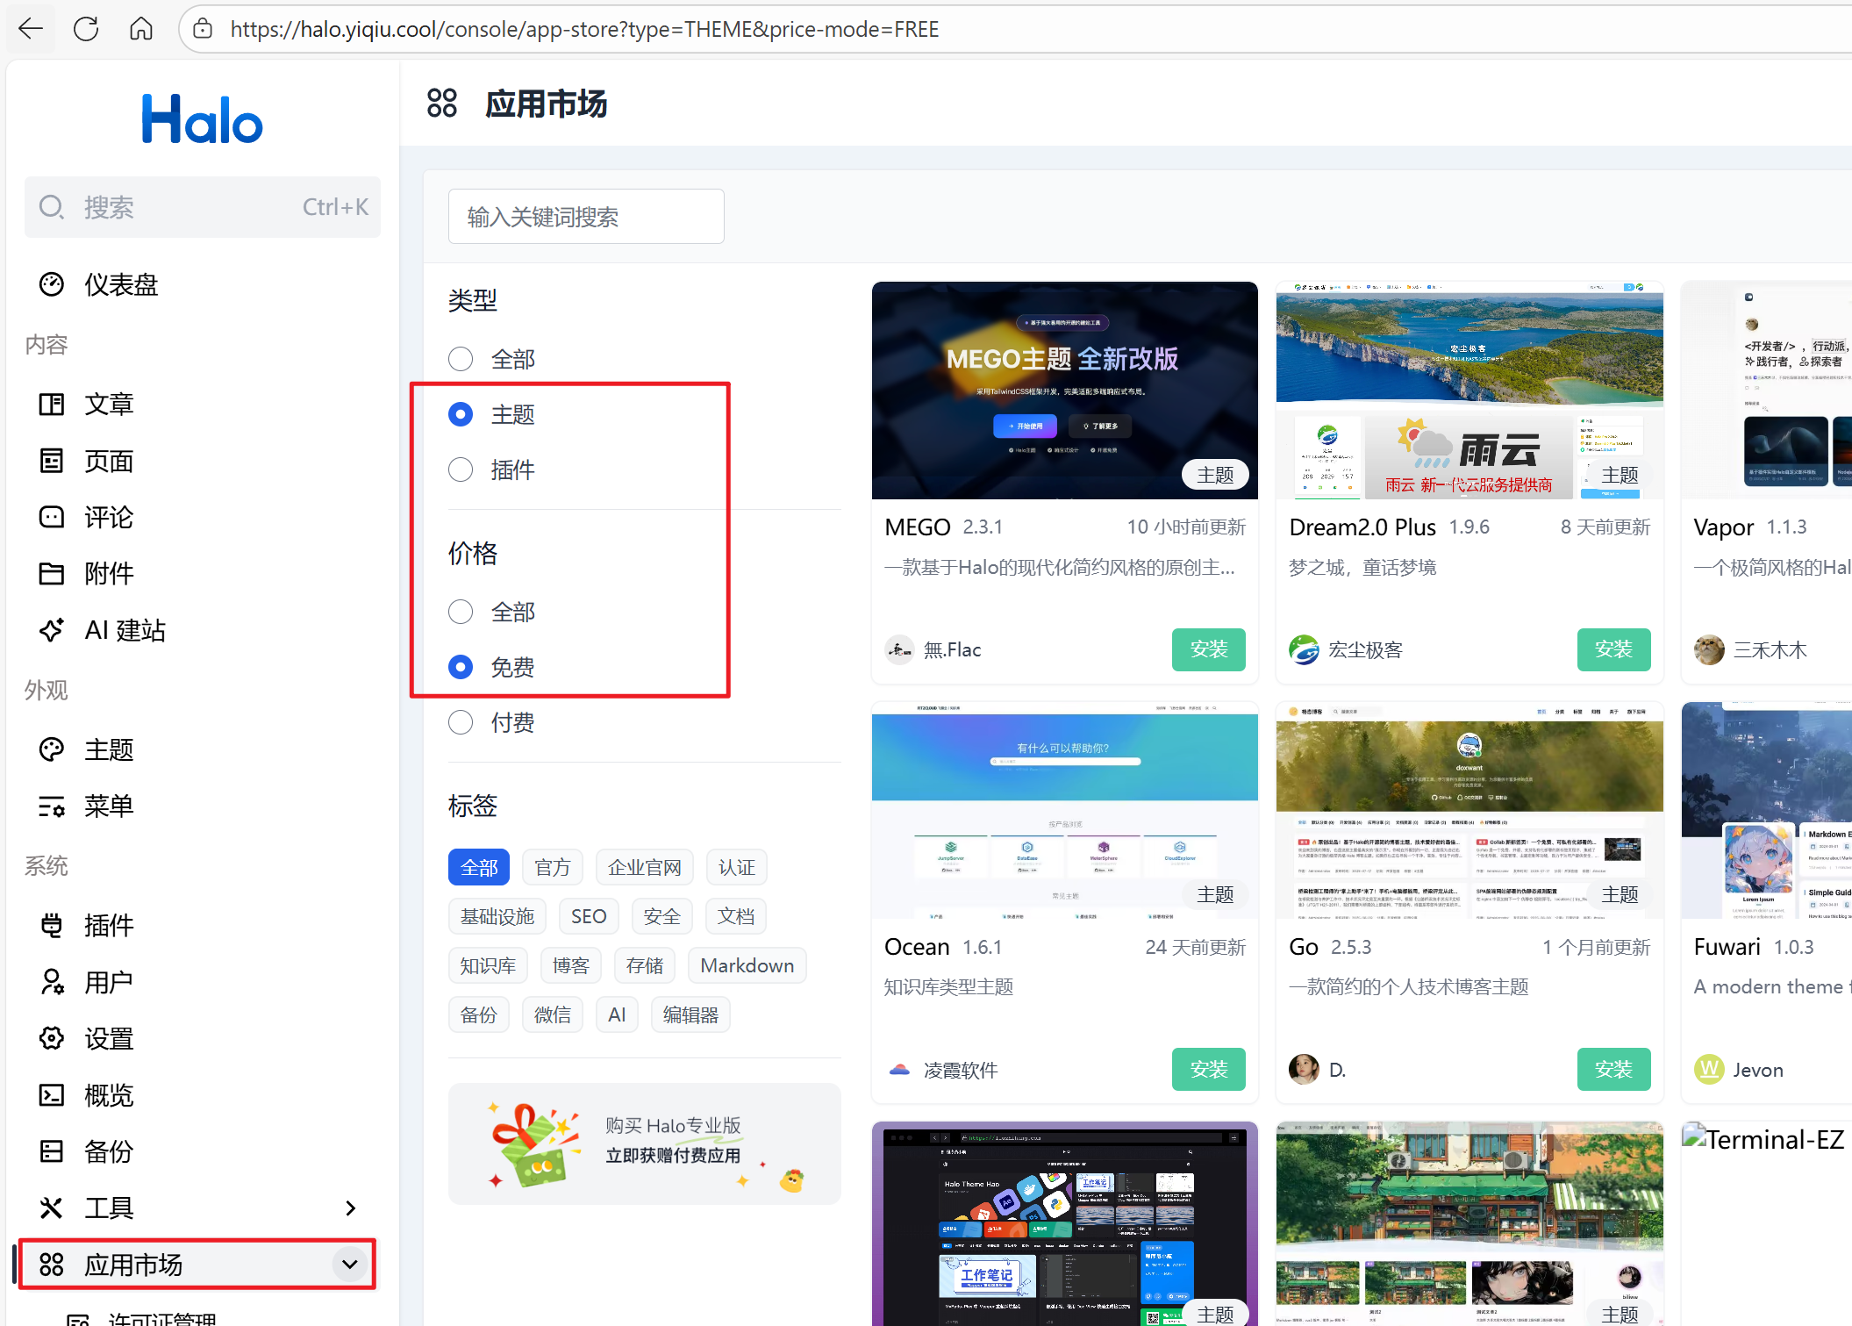The image size is (1852, 1326).
Task: Focus the 输入关键词搜索 keyword field
Action: pyautogui.click(x=586, y=217)
